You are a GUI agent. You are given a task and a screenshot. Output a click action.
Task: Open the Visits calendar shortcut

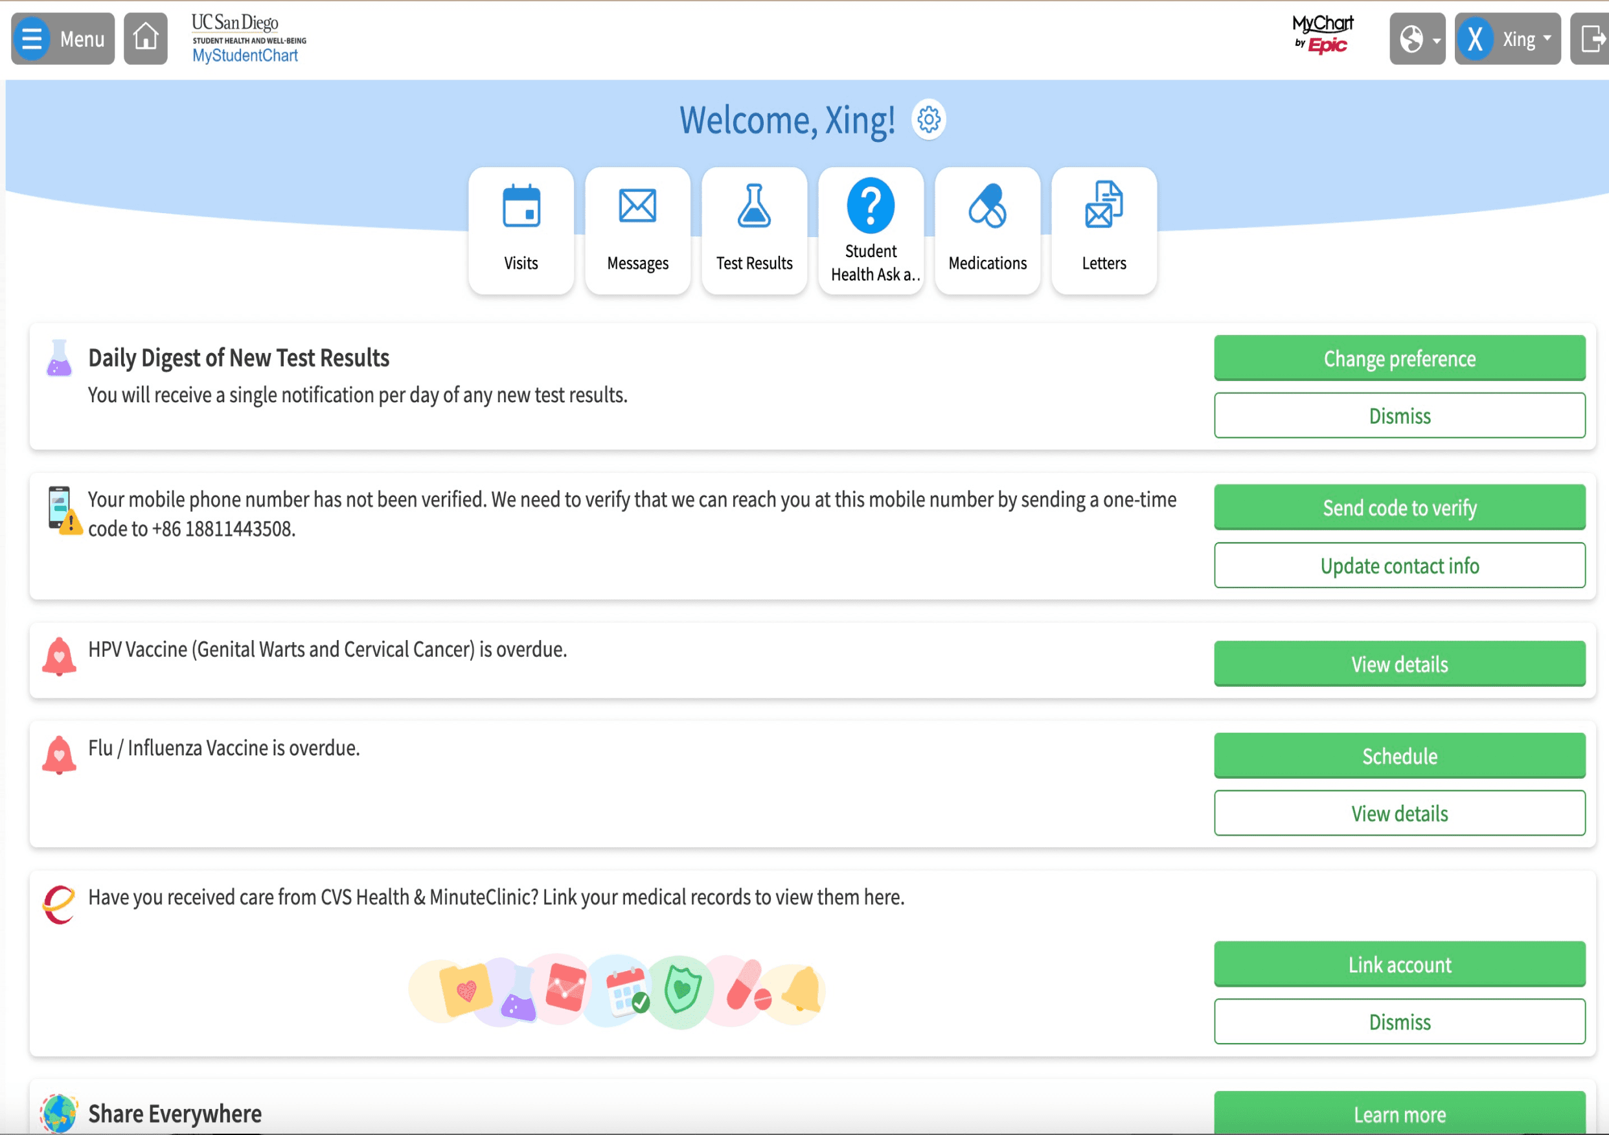[521, 230]
